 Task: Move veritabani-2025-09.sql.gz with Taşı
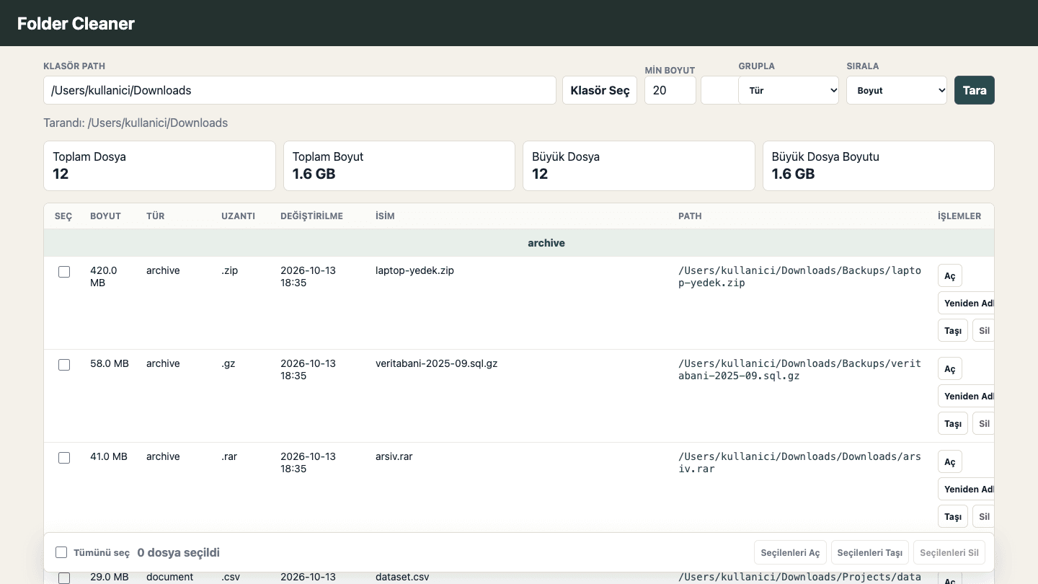953,424
